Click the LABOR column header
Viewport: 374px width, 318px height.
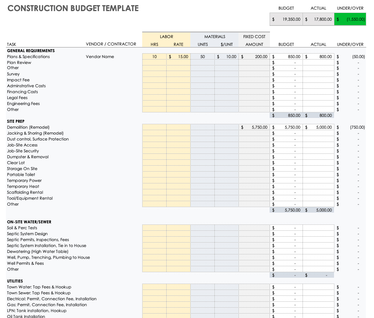coord(166,37)
